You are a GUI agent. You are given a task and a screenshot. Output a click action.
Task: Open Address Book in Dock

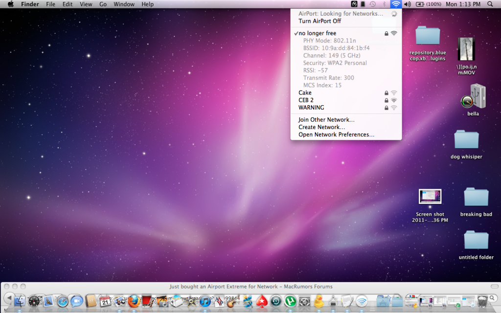click(x=91, y=301)
